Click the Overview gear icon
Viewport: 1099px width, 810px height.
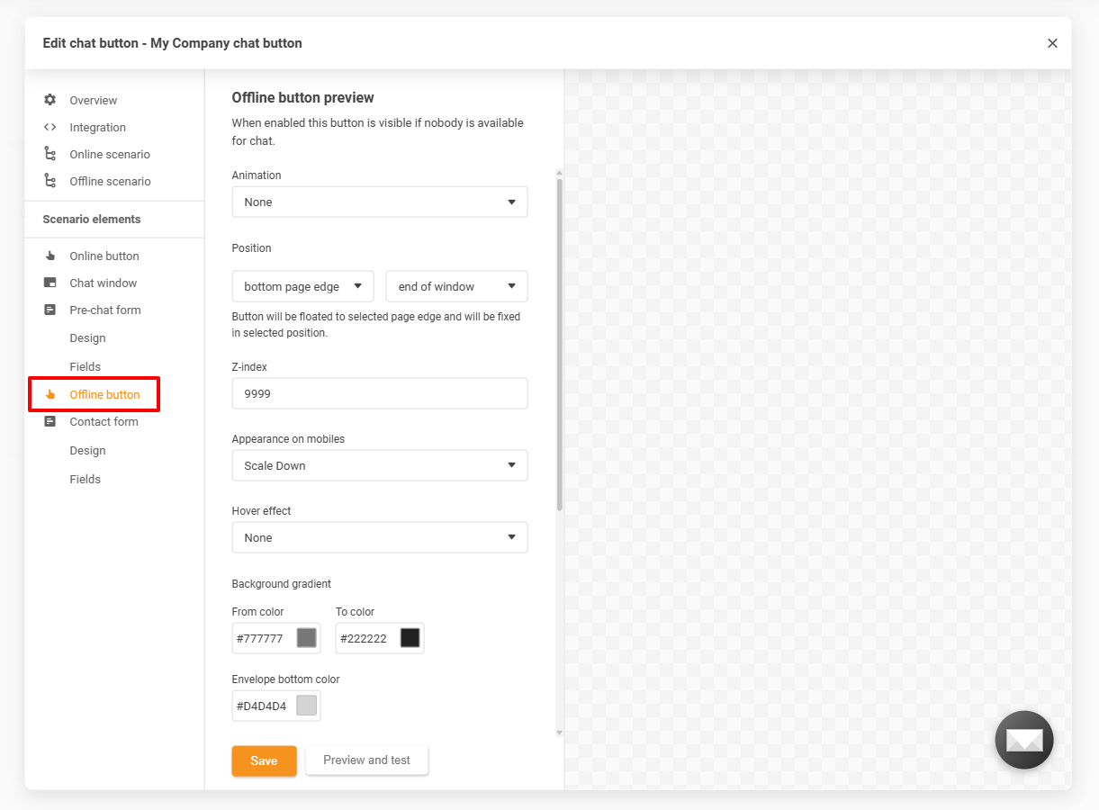tap(50, 100)
